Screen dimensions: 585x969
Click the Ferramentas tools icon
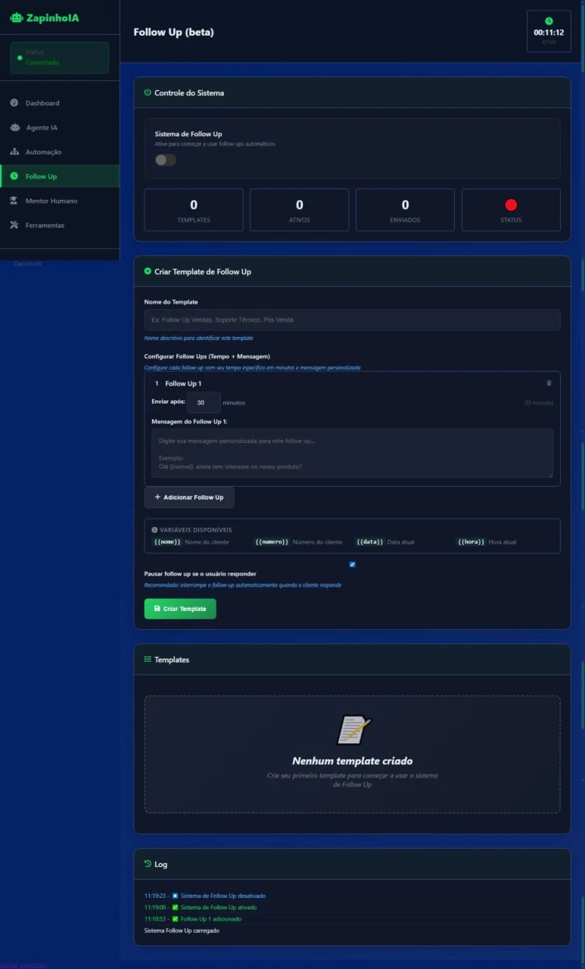point(14,226)
